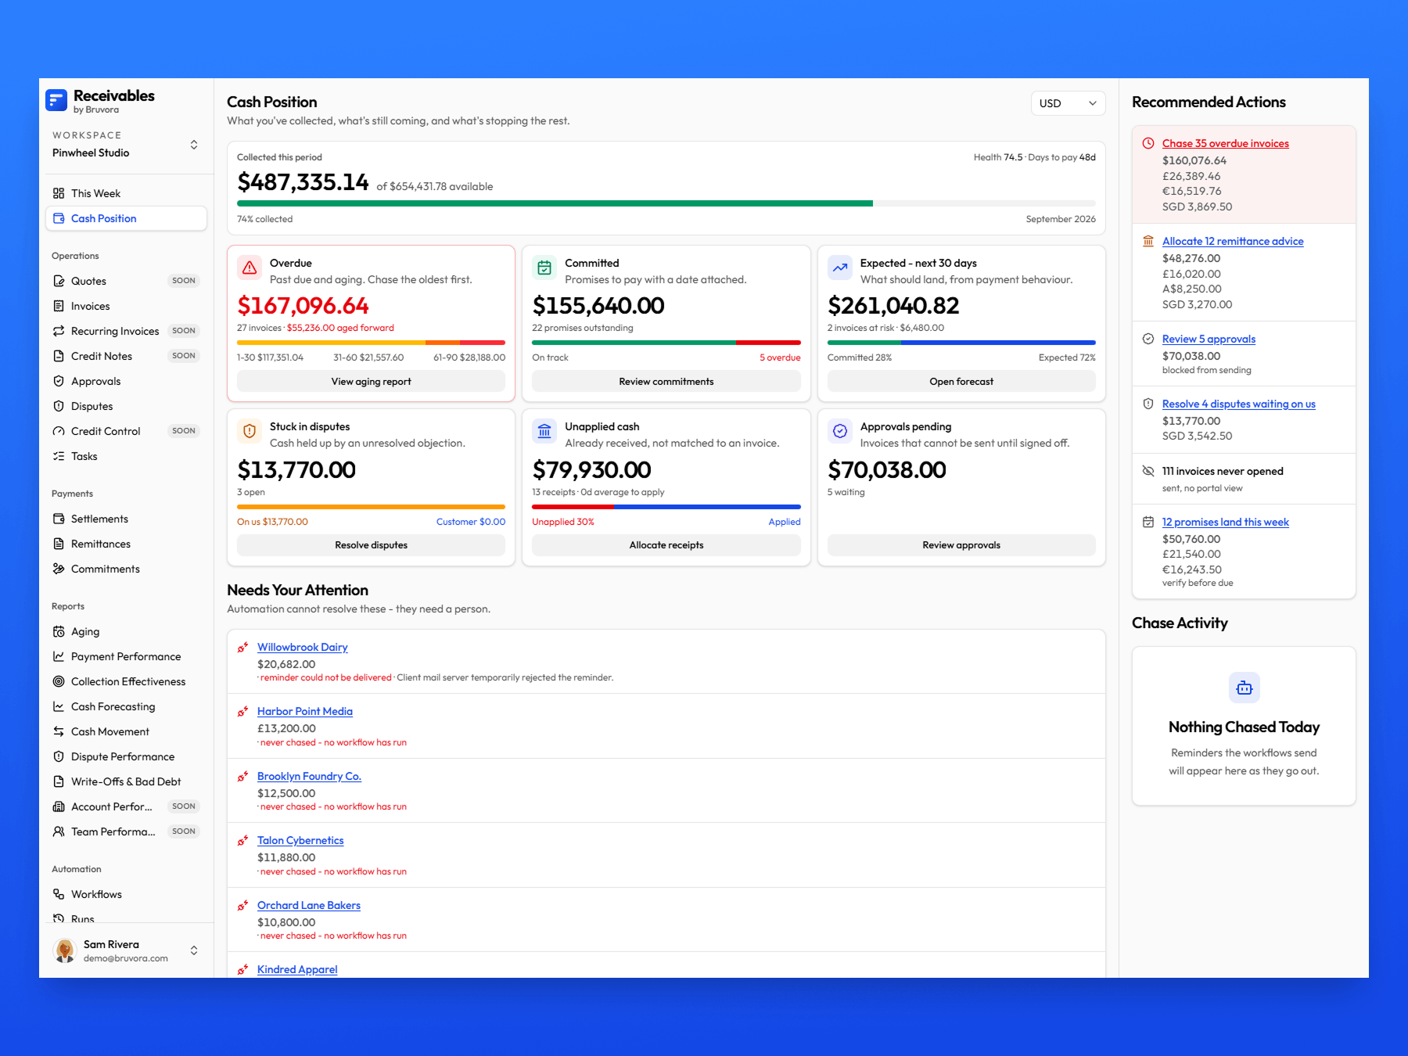Image resolution: width=1408 pixels, height=1056 pixels.
Task: Click the Resolve disputes button
Action: [x=371, y=545]
